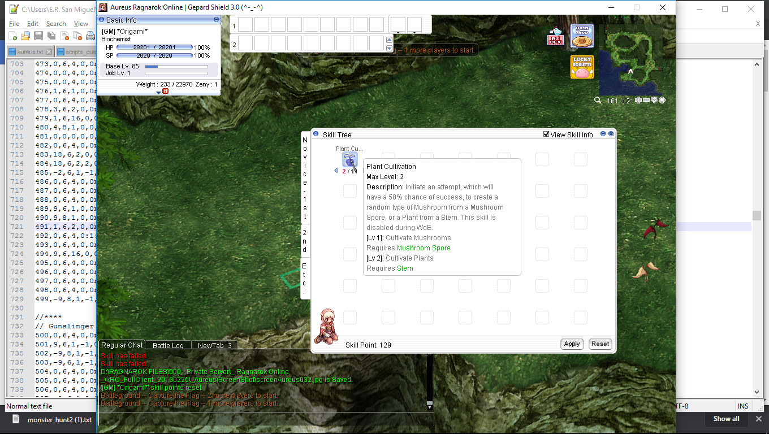The width and height of the screenshot is (769, 434).
Task: Close the aureus.txt tab
Action: (49, 52)
